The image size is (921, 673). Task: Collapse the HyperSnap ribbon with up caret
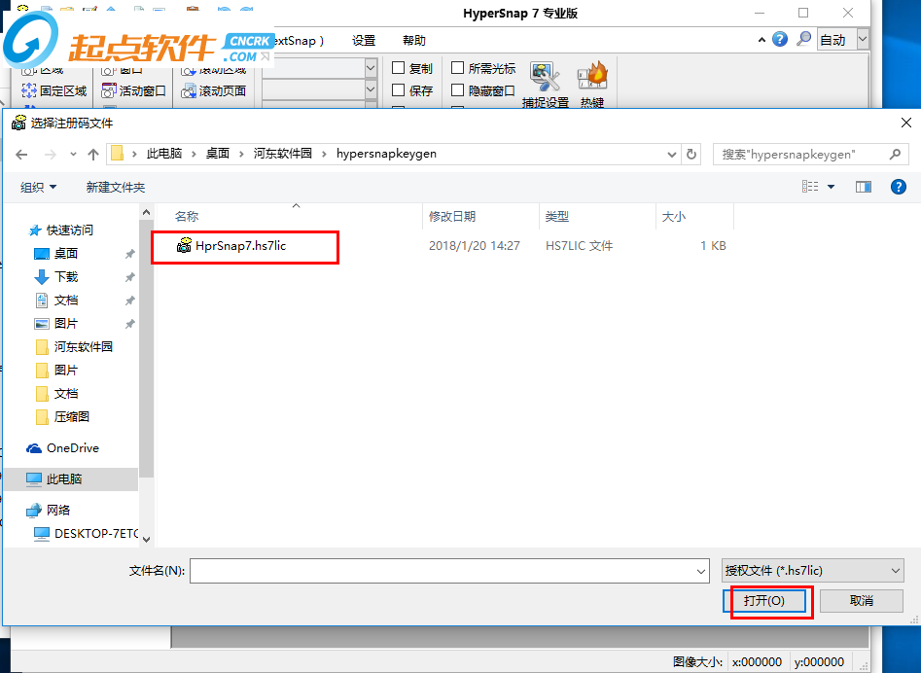[x=762, y=40]
